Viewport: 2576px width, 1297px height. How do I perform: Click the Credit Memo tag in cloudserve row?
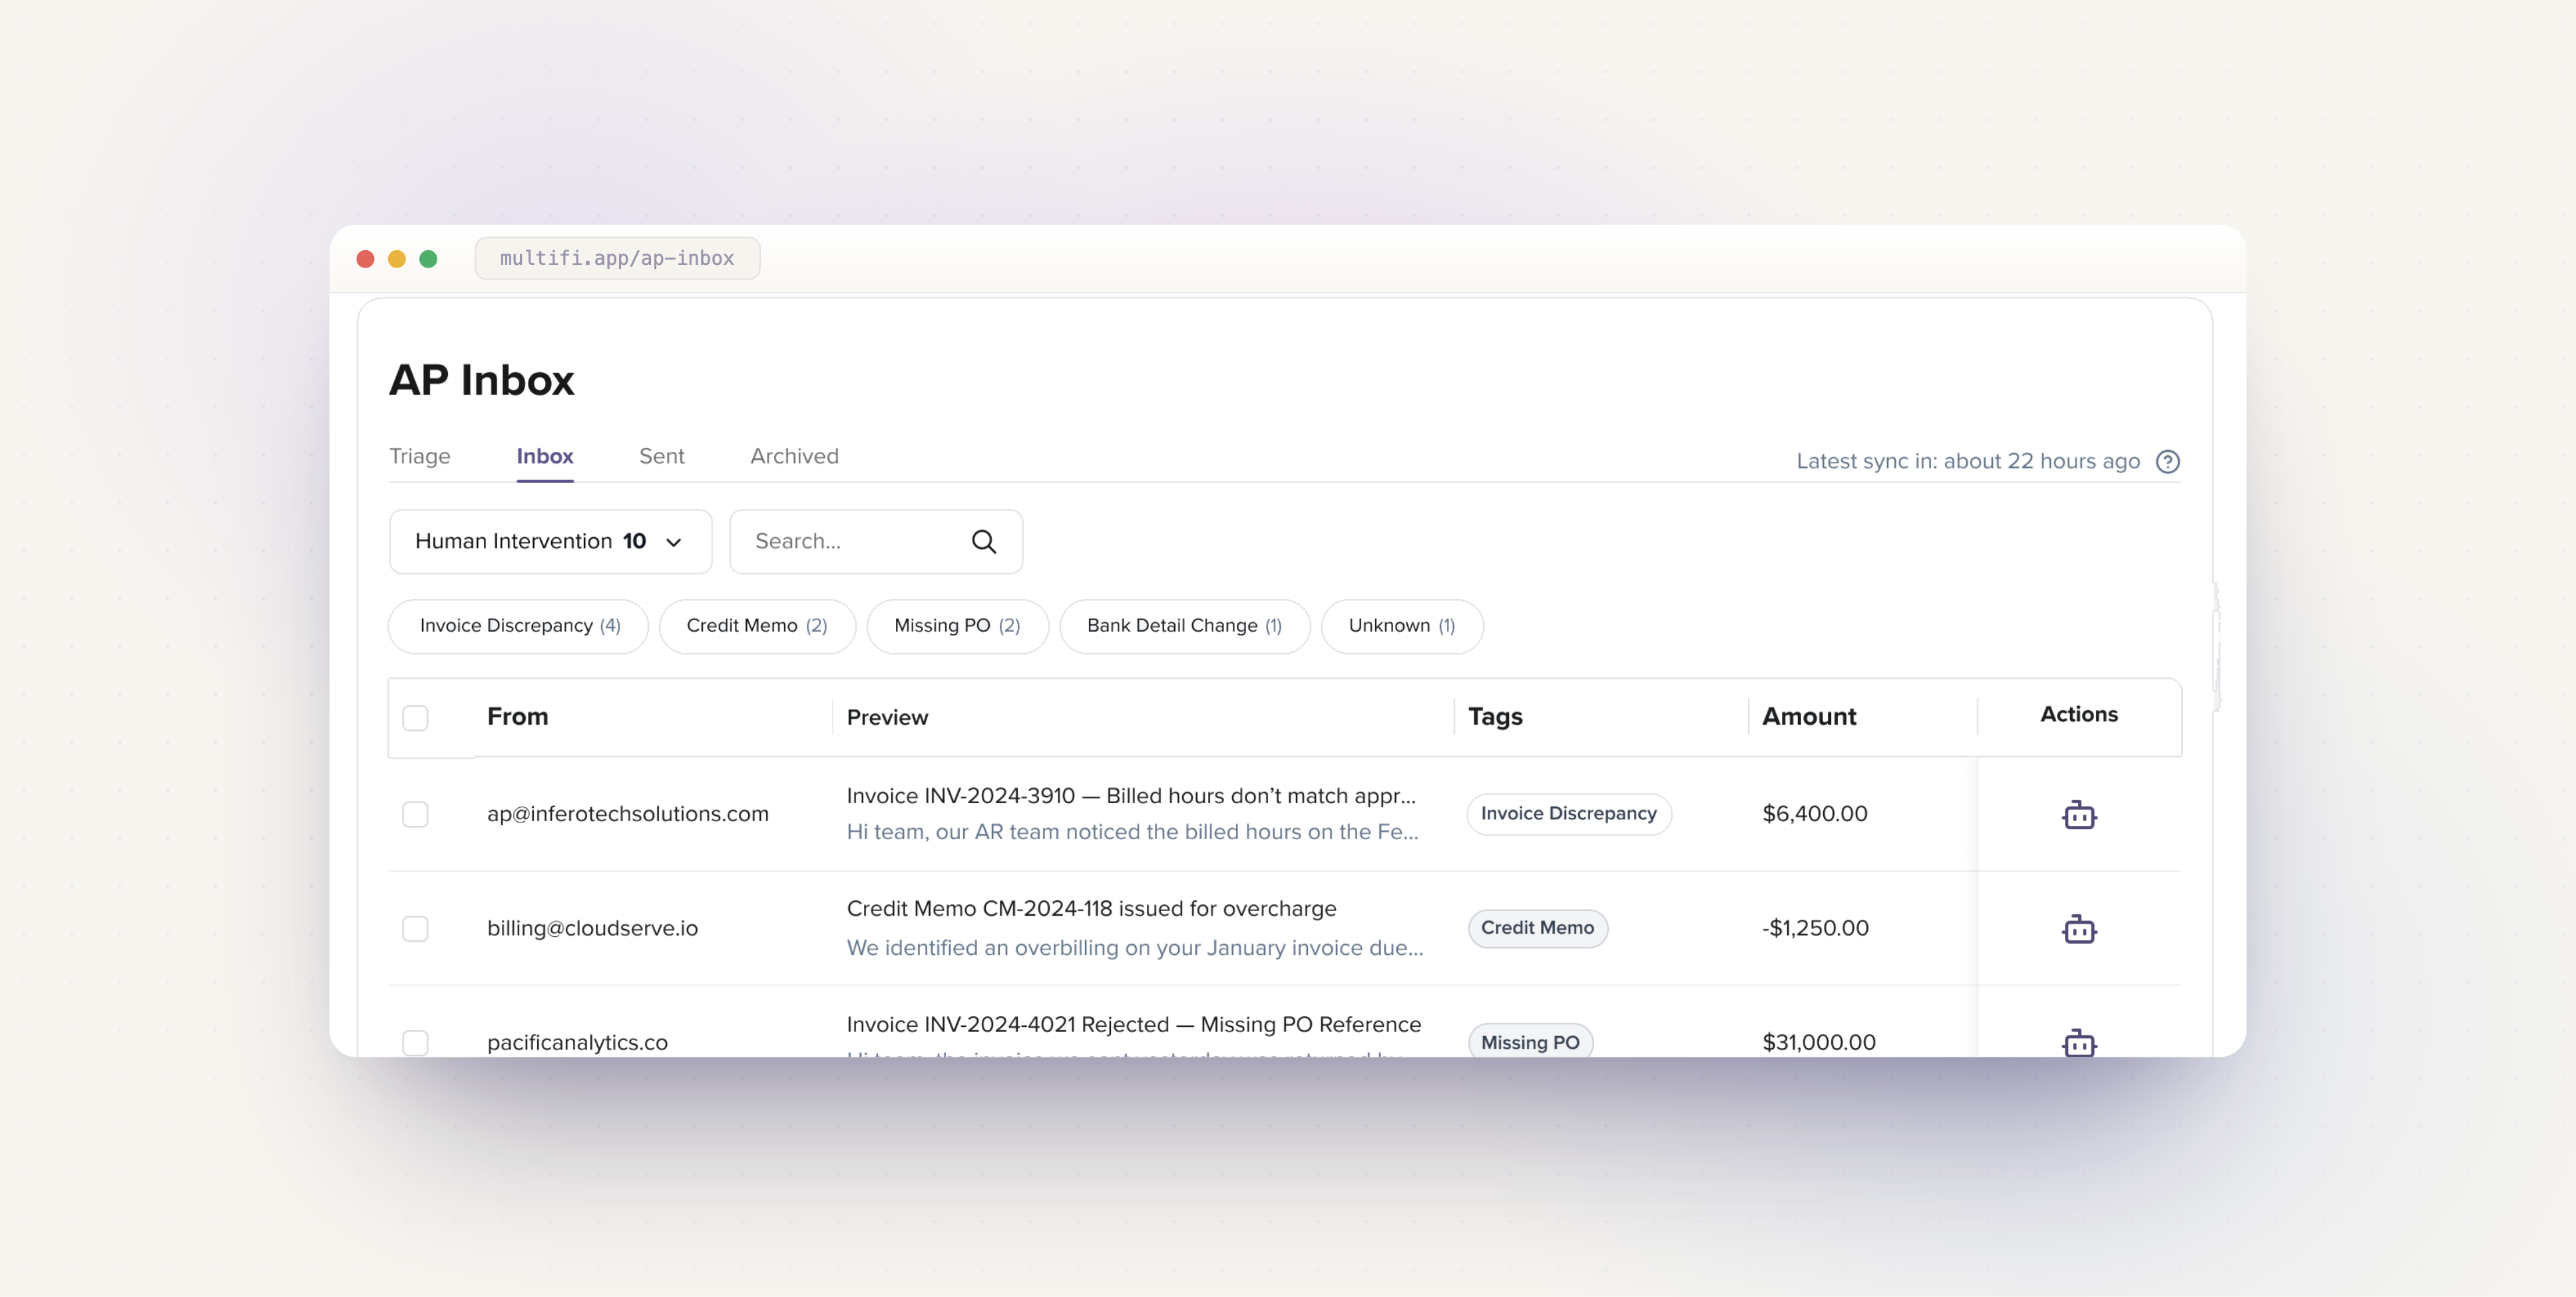pyautogui.click(x=1537, y=928)
